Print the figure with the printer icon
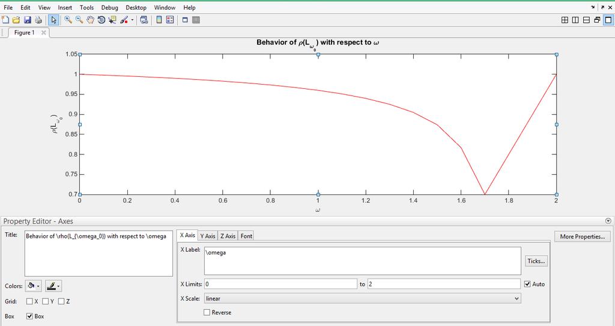 click(38, 20)
